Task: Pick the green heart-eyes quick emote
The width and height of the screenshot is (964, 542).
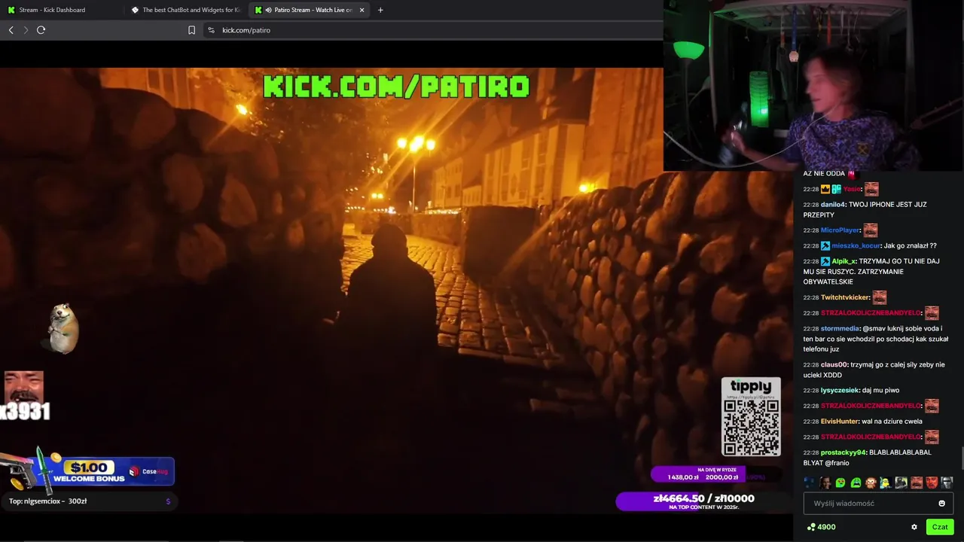Action: (840, 483)
